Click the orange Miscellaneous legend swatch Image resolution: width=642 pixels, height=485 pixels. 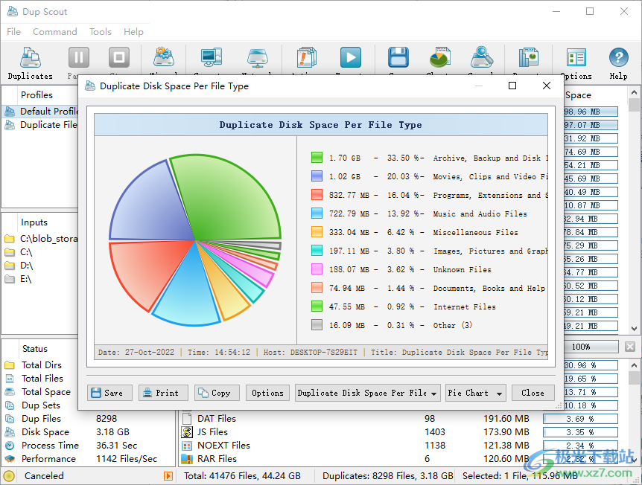point(317,232)
